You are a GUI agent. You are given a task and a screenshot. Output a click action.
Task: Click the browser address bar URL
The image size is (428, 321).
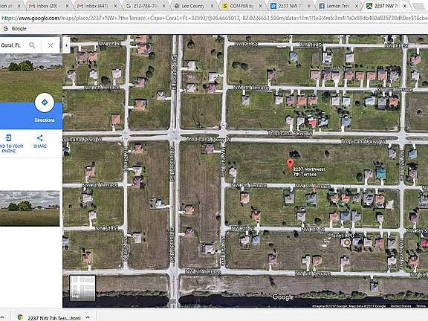214,19
